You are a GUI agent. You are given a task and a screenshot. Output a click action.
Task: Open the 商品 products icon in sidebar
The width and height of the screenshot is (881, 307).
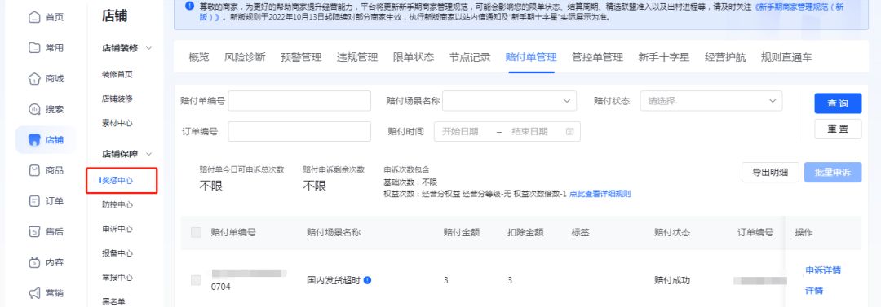pos(34,170)
